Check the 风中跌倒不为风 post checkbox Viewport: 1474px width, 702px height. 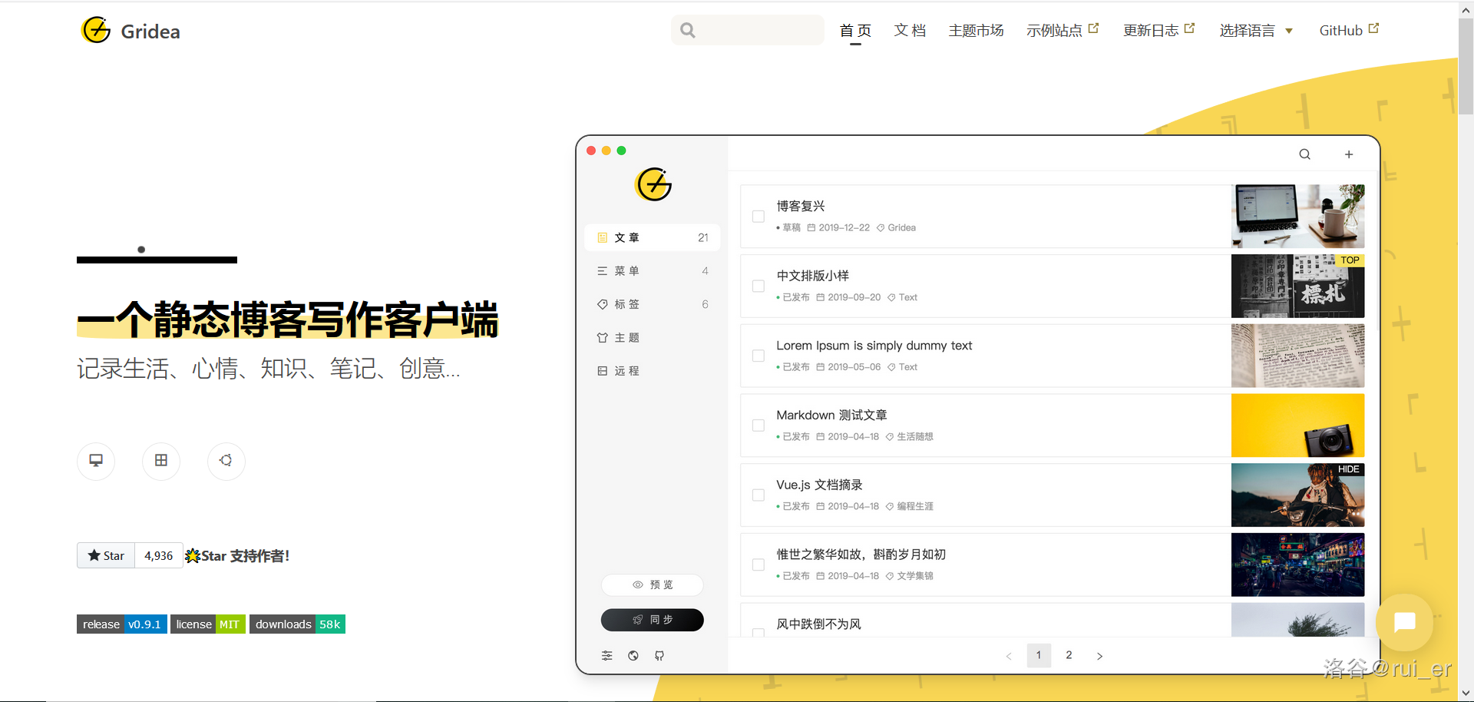[x=758, y=633]
